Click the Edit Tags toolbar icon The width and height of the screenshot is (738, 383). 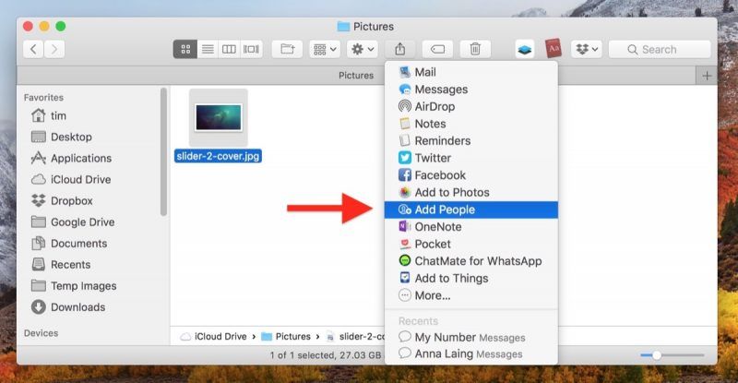pos(437,49)
